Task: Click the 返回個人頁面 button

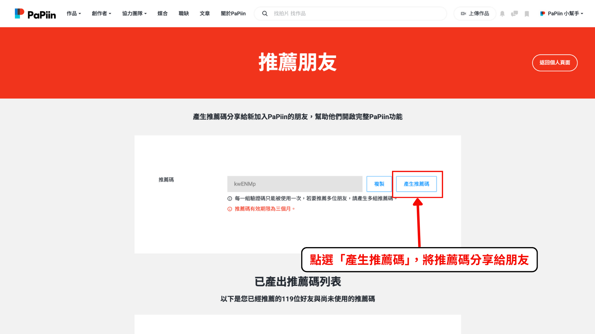Action: tap(554, 63)
